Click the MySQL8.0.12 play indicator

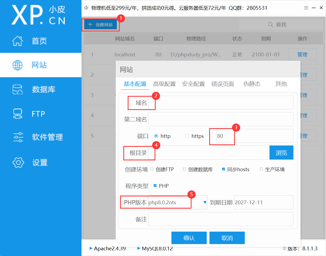coord(139,248)
